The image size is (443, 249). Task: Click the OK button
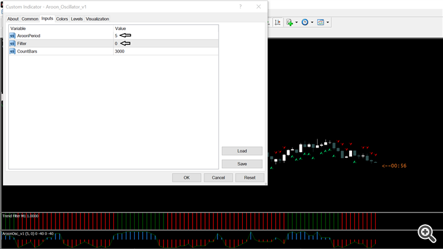[x=187, y=178]
